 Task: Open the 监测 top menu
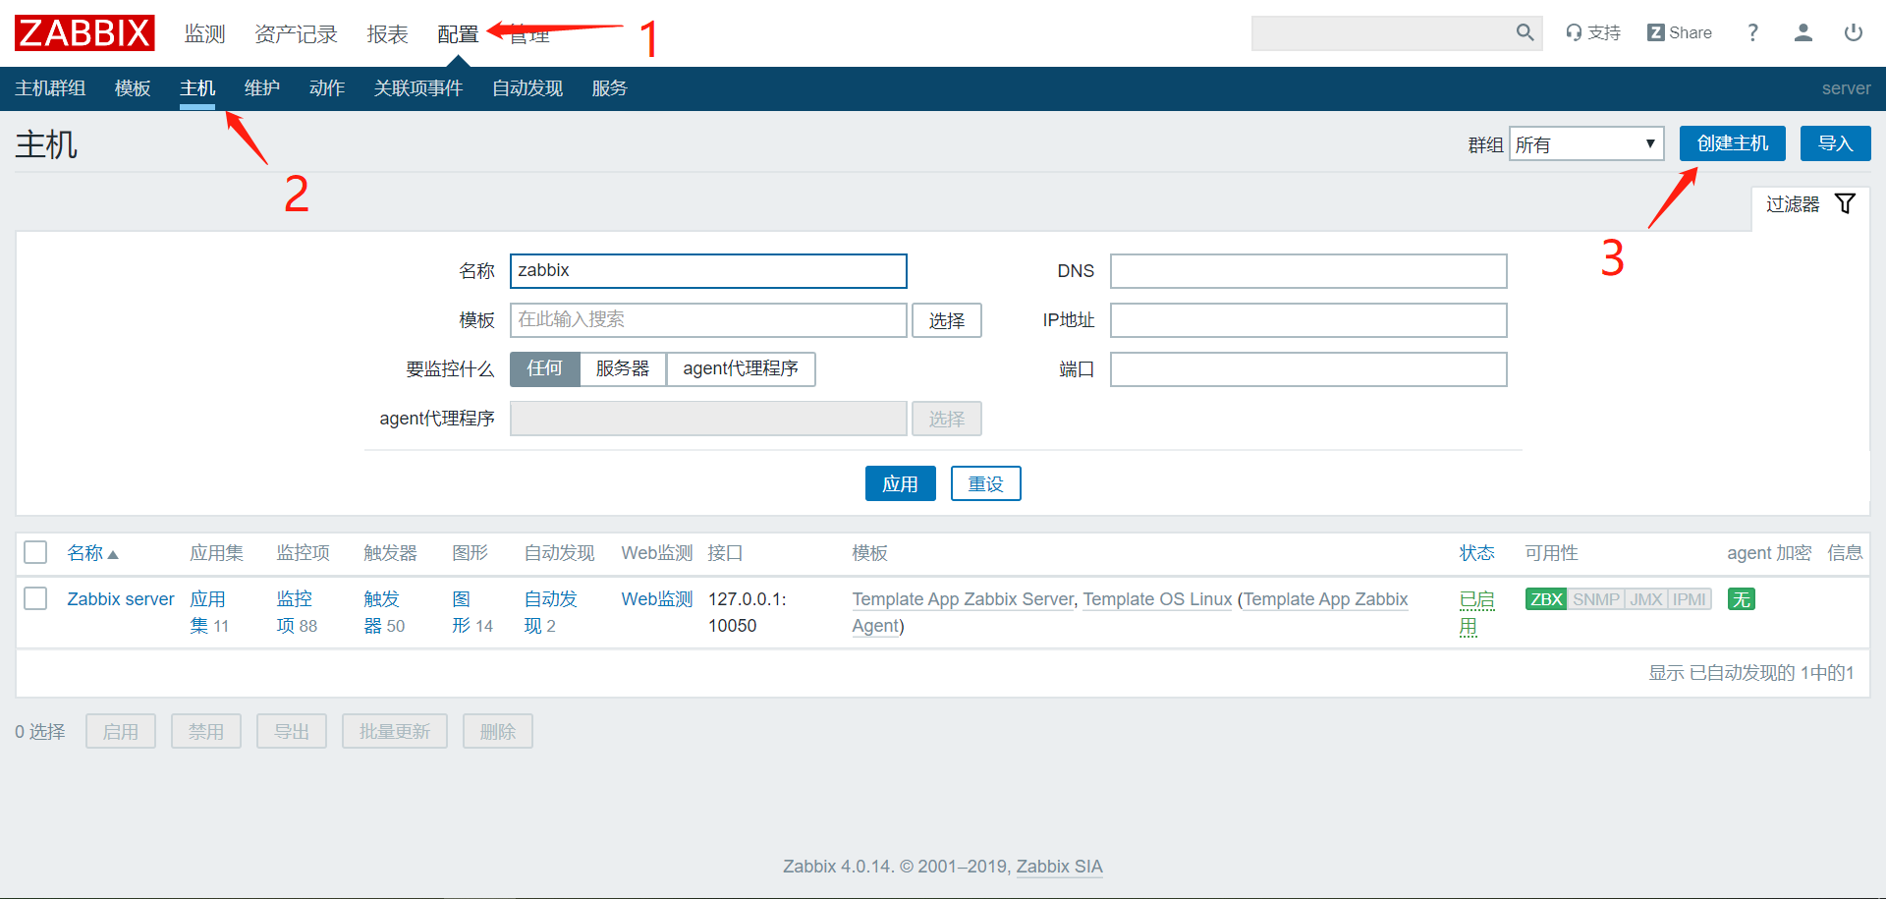click(x=204, y=34)
